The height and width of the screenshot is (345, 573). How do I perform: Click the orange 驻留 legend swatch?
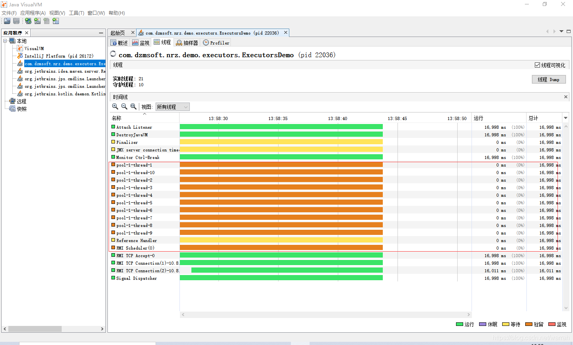(x=529, y=324)
